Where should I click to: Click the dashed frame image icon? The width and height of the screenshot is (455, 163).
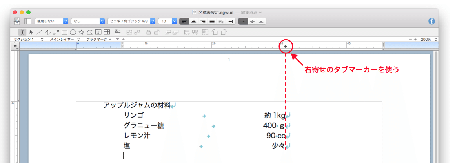205,32
